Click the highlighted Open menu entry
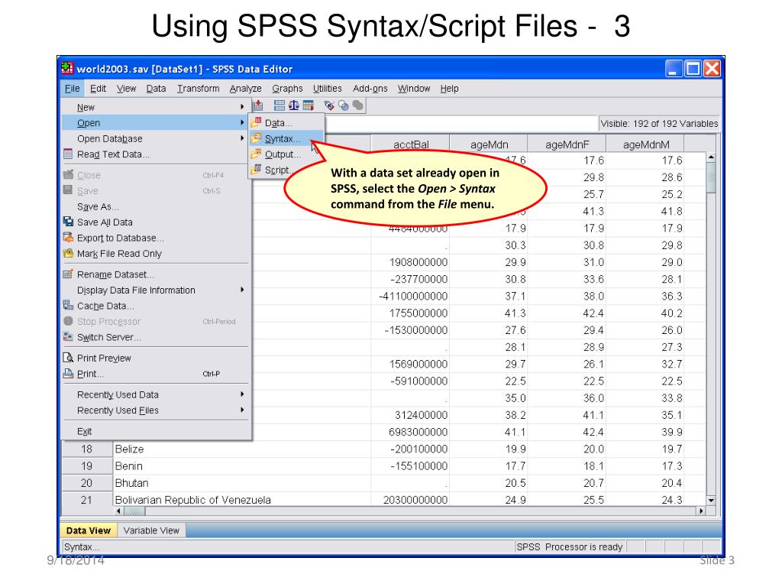 pos(156,123)
